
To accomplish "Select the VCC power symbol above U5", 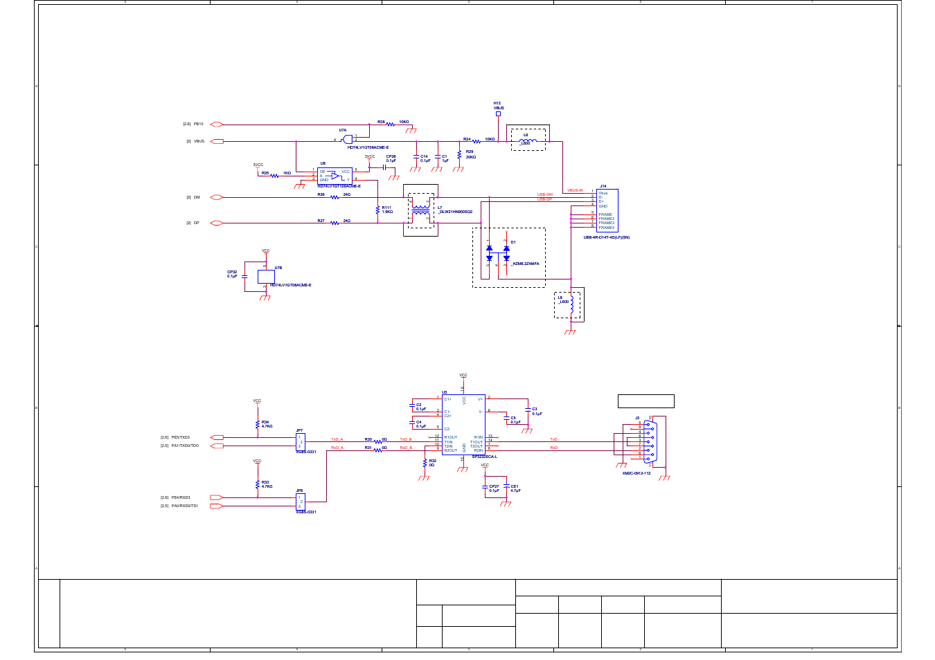I will click(463, 376).
